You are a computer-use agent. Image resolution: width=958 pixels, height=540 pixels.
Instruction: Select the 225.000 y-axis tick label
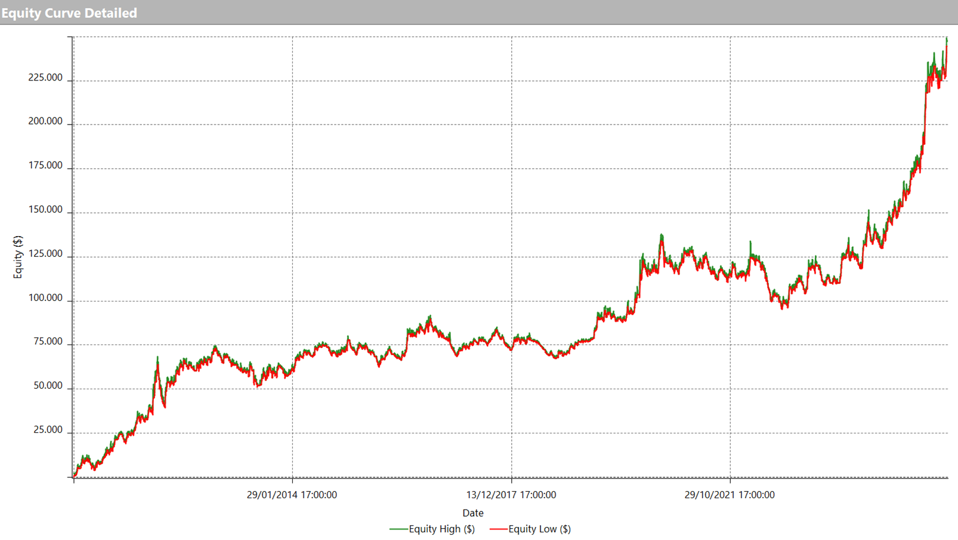pos(45,77)
